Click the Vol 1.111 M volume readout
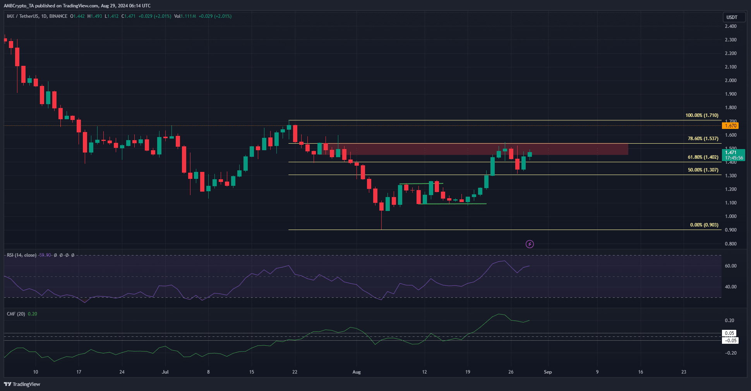 tap(185, 16)
